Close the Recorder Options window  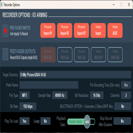[x=129, y=4]
